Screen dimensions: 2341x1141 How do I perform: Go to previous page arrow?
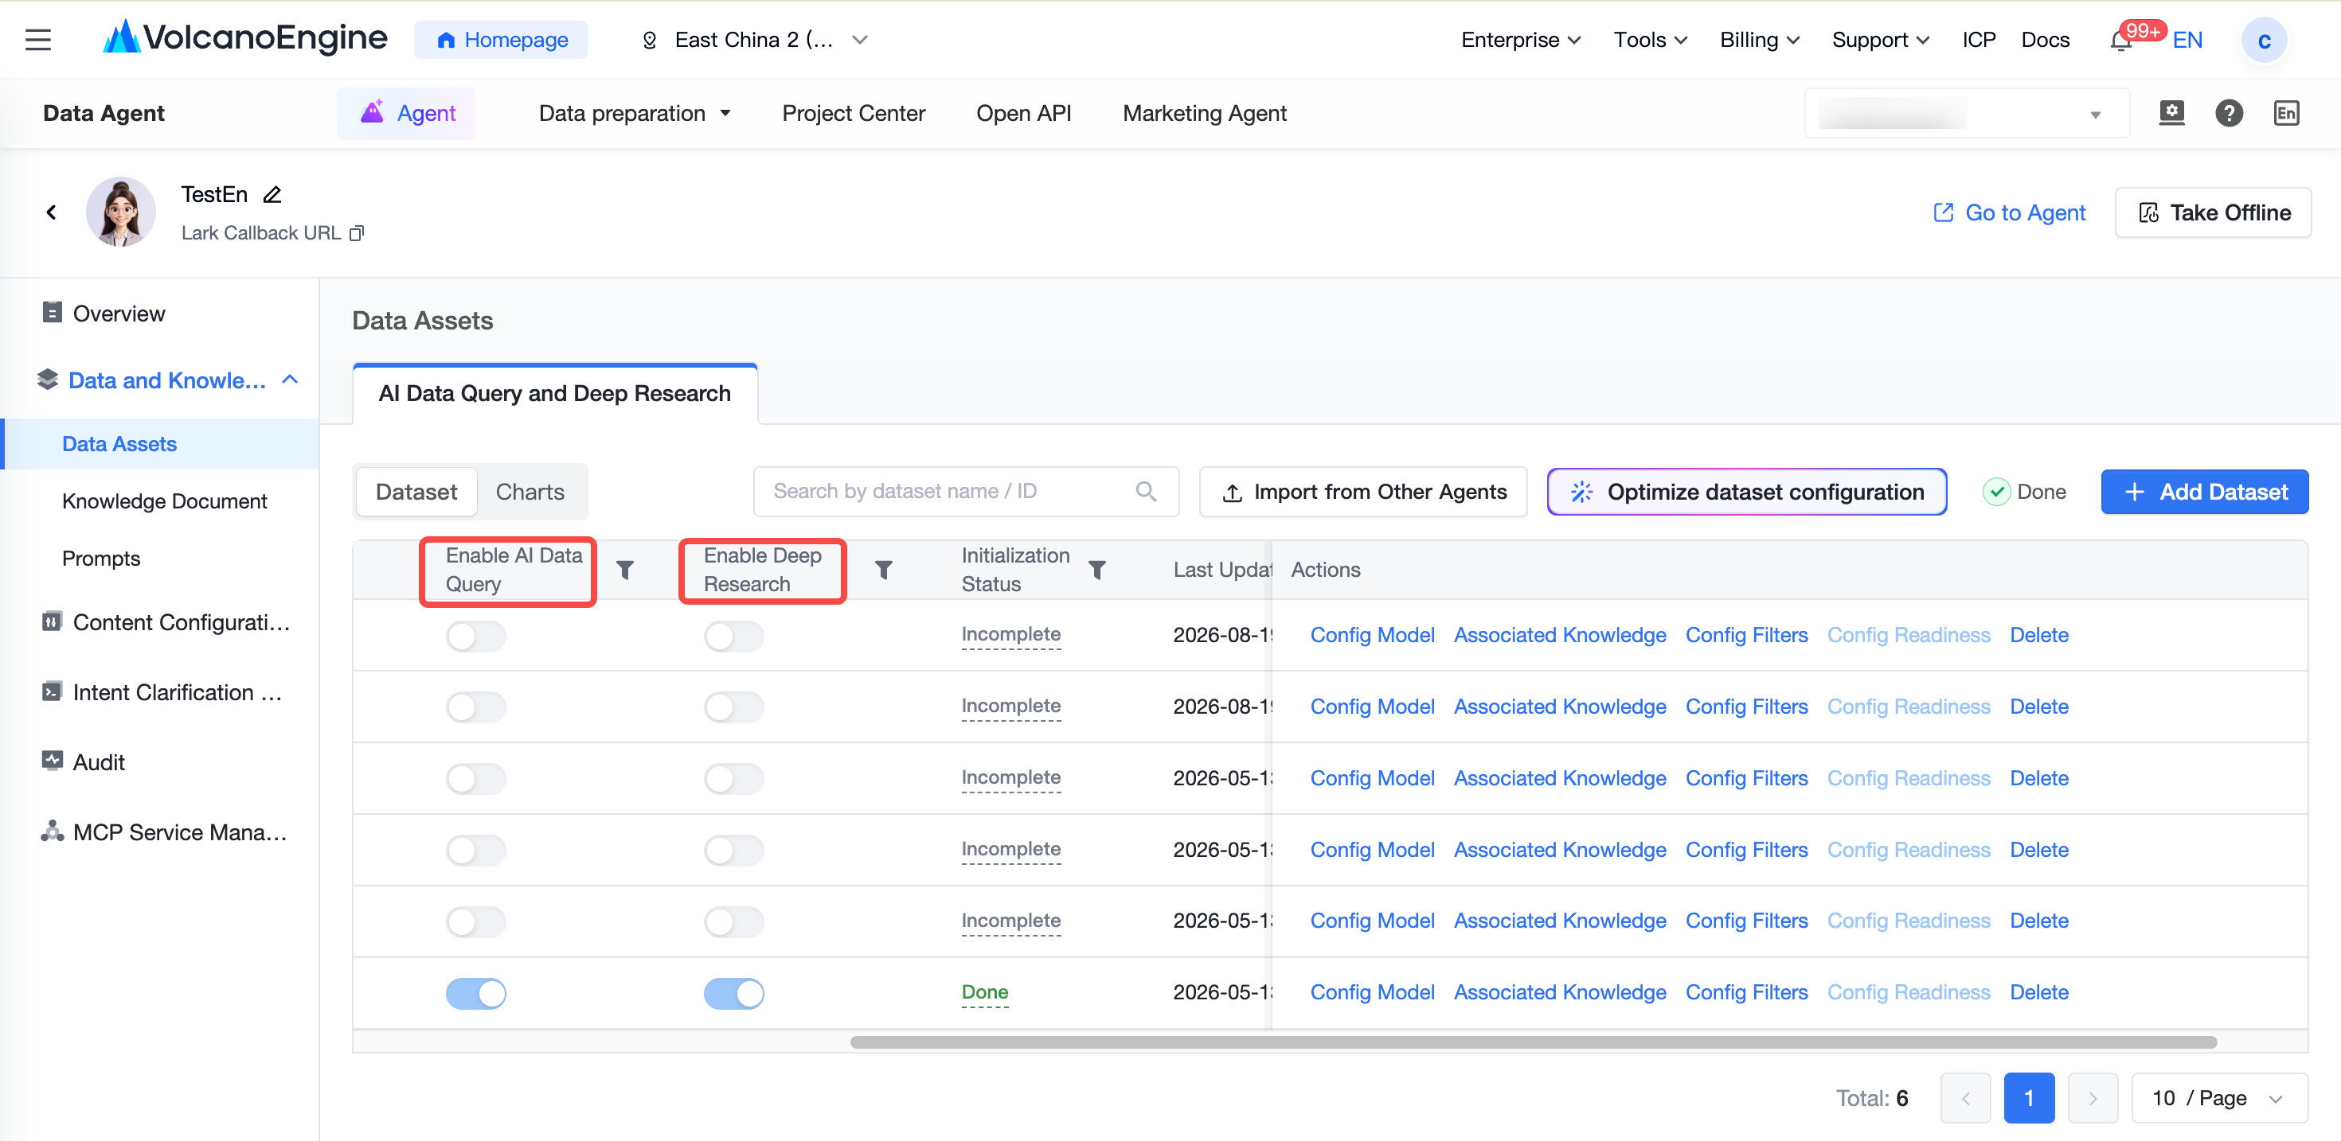(x=1965, y=1098)
